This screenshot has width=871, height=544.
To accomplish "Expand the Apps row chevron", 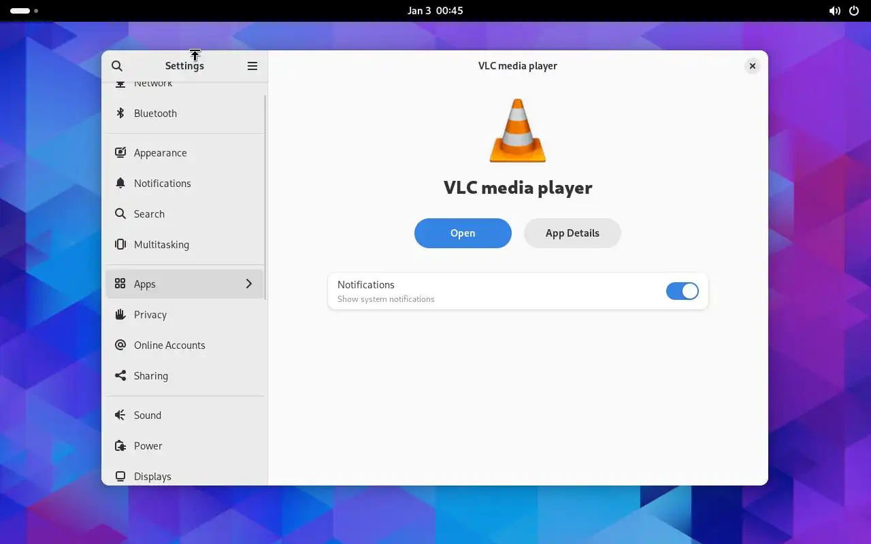I will 249,284.
